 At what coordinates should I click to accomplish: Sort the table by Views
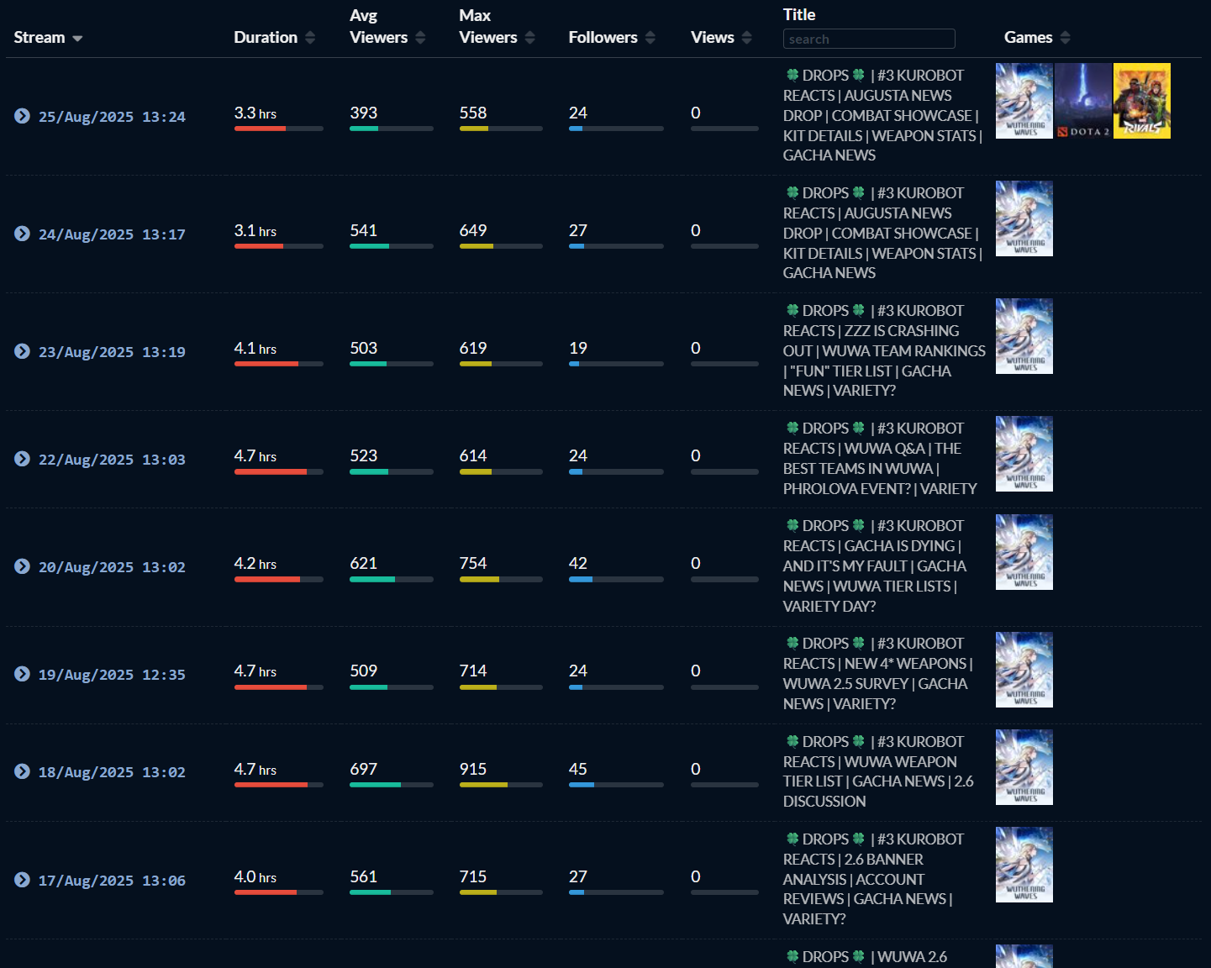(x=721, y=38)
